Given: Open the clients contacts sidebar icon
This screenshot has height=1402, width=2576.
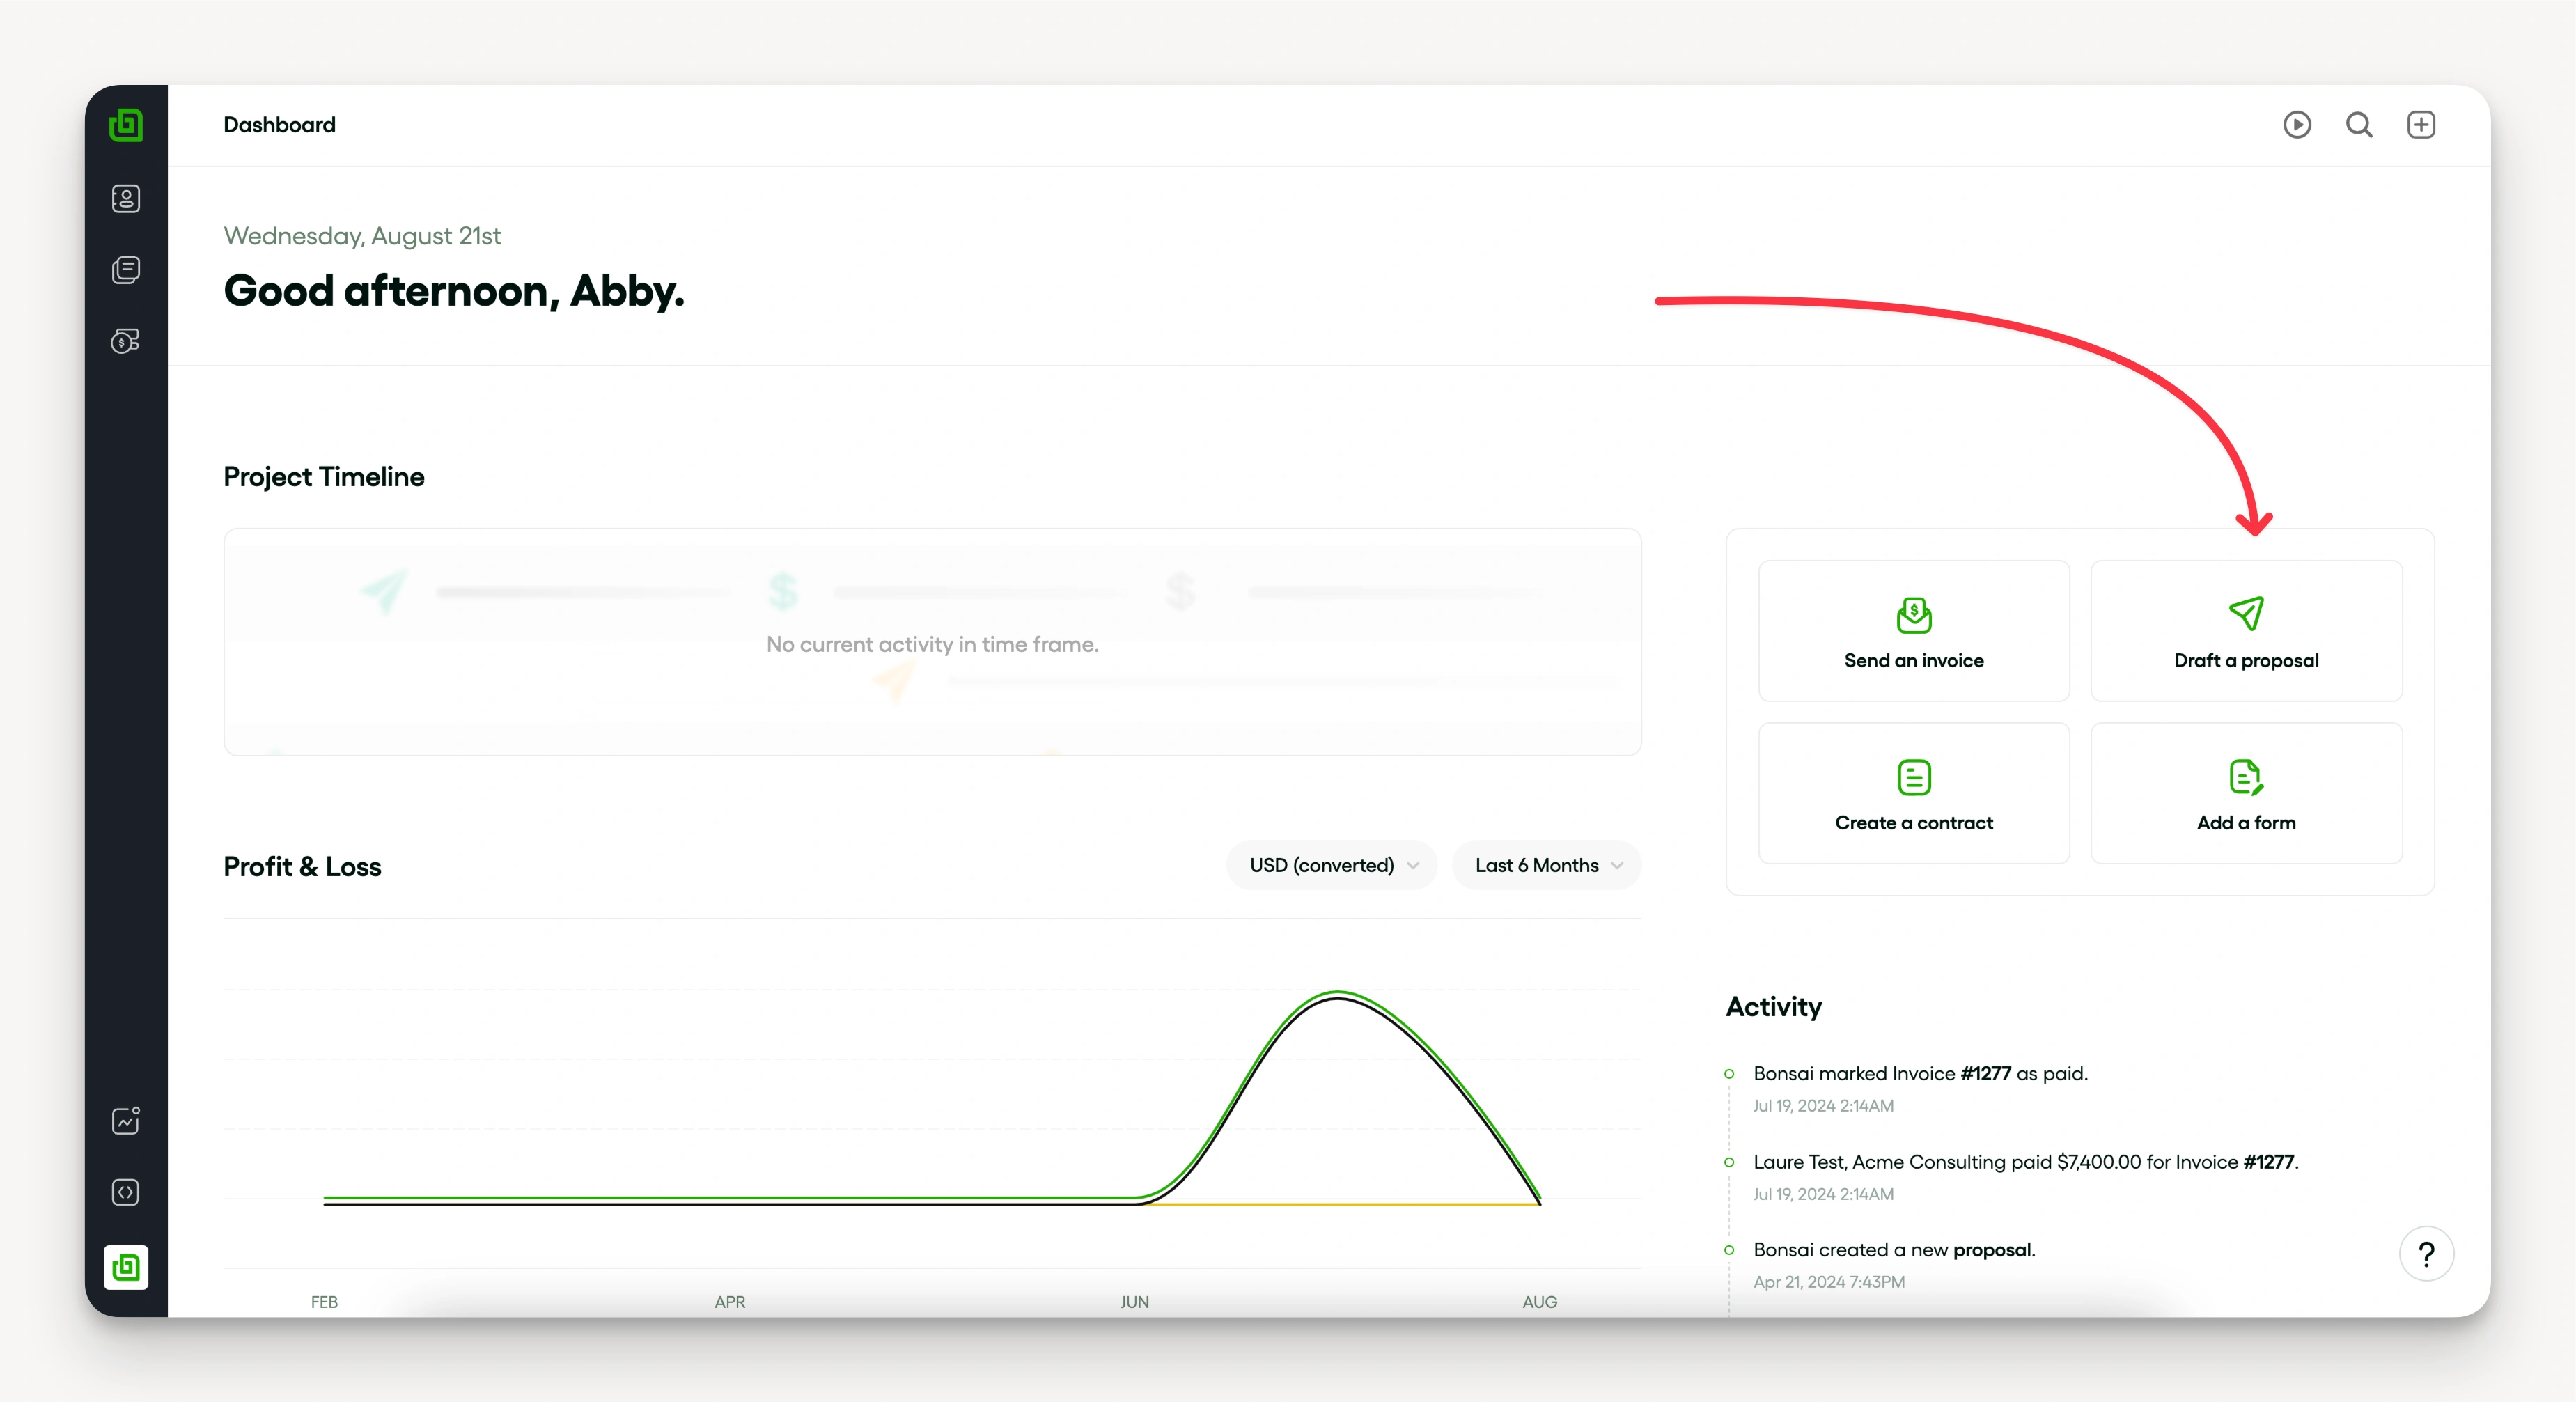Looking at the screenshot, I should pos(126,198).
